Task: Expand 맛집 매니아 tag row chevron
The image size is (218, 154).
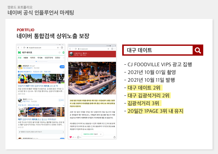Action: coord(63,105)
